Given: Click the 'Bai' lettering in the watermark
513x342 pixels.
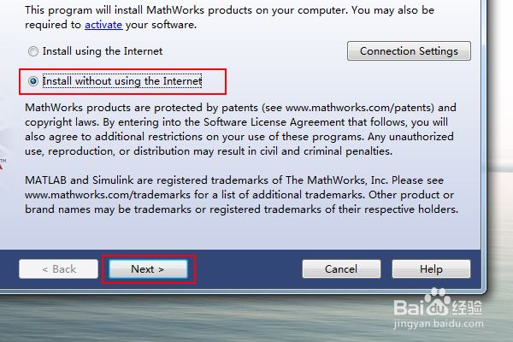Looking at the screenshot, I should point(409,307).
